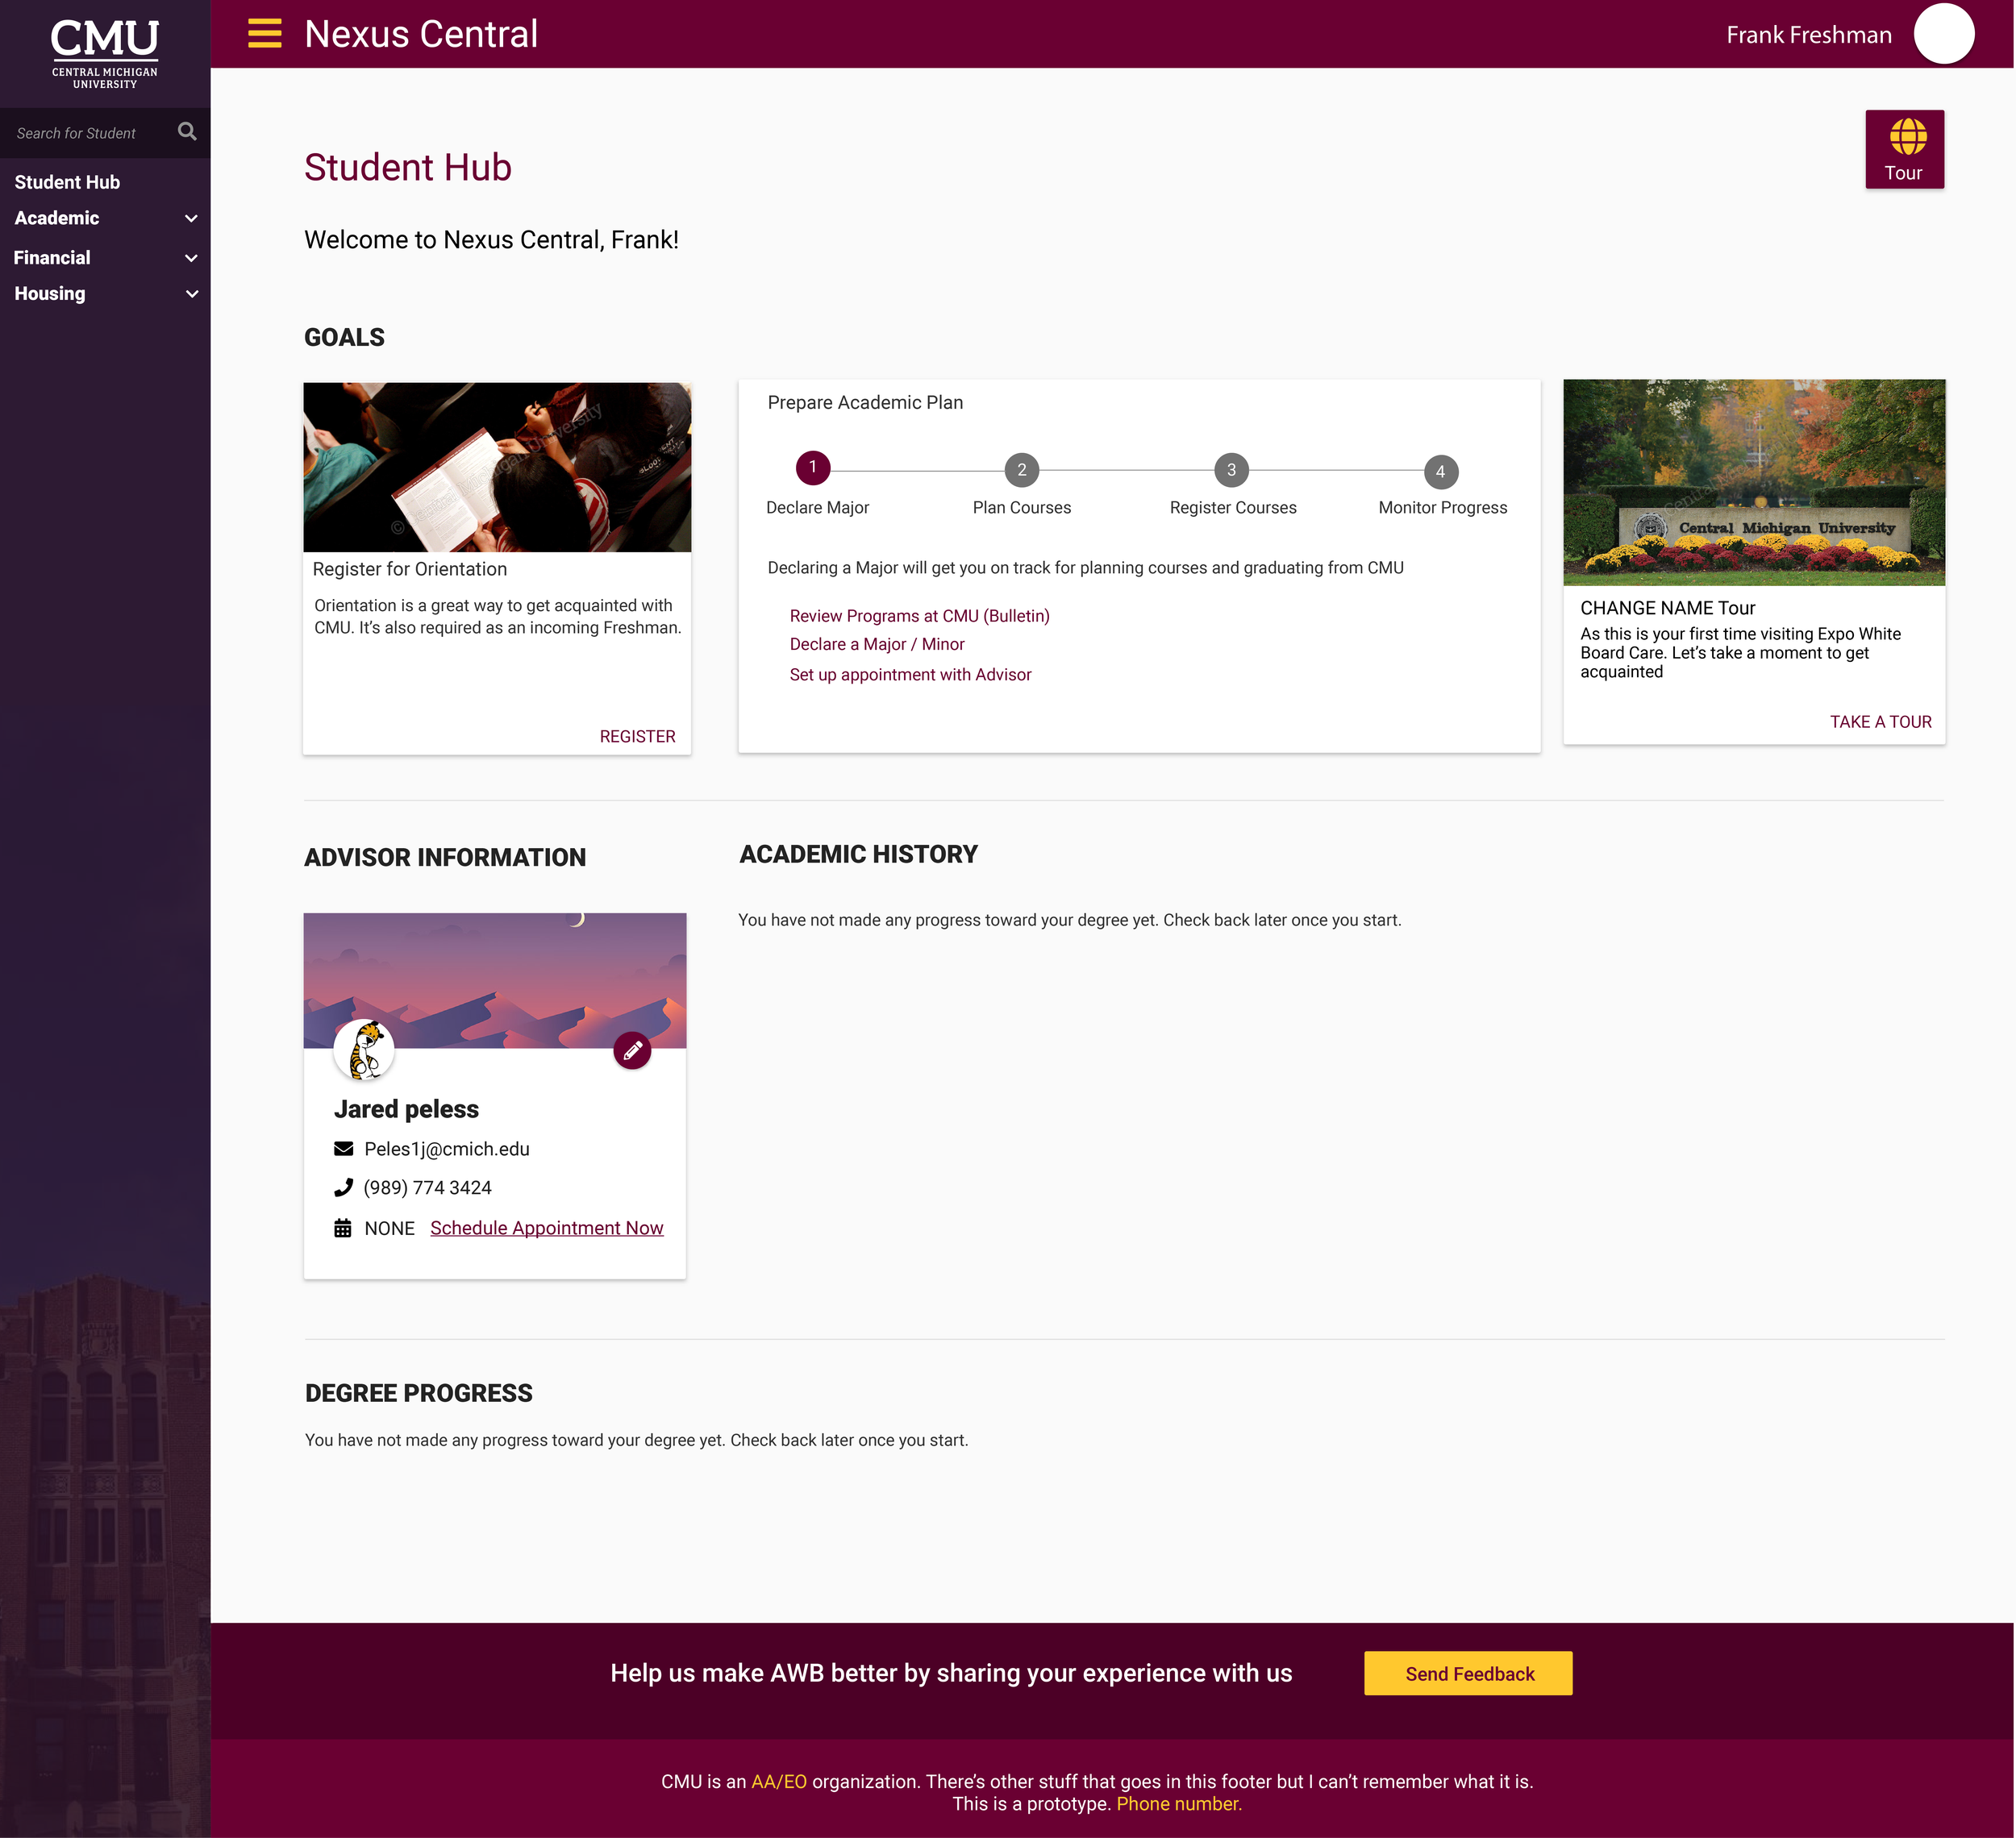Click the advisor name Jared peless

click(406, 1109)
